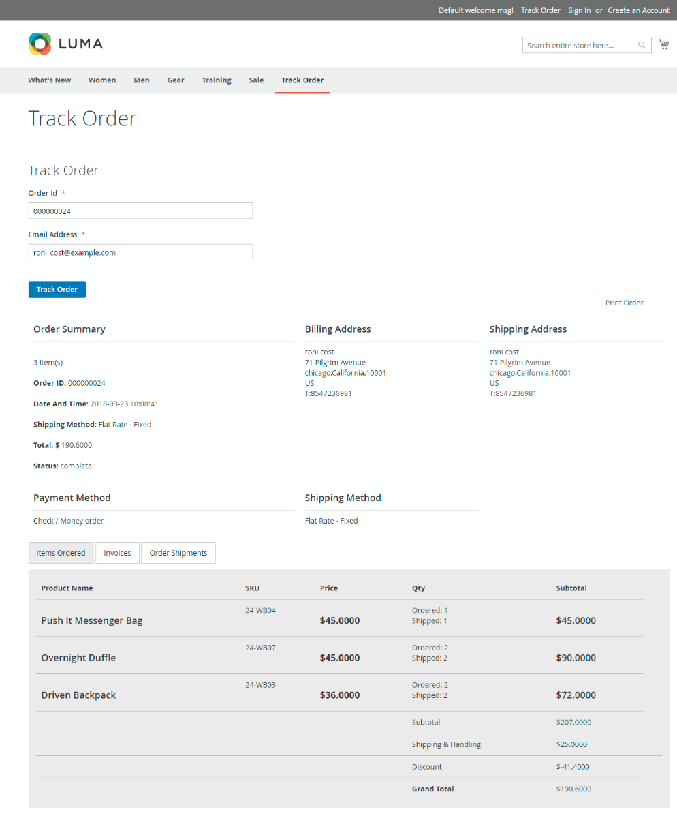Open the Gear category
The image size is (677, 818).
coord(176,80)
